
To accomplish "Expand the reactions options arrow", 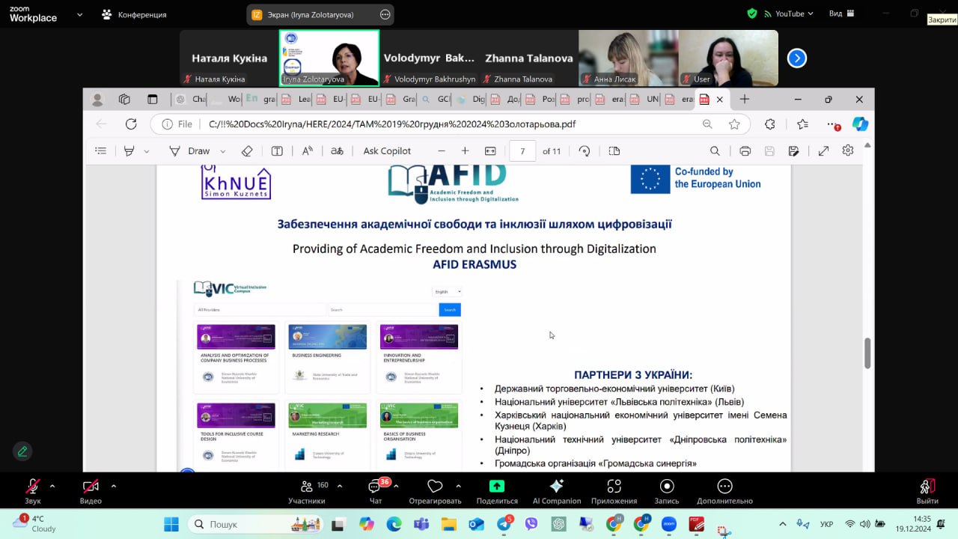I will [x=458, y=486].
